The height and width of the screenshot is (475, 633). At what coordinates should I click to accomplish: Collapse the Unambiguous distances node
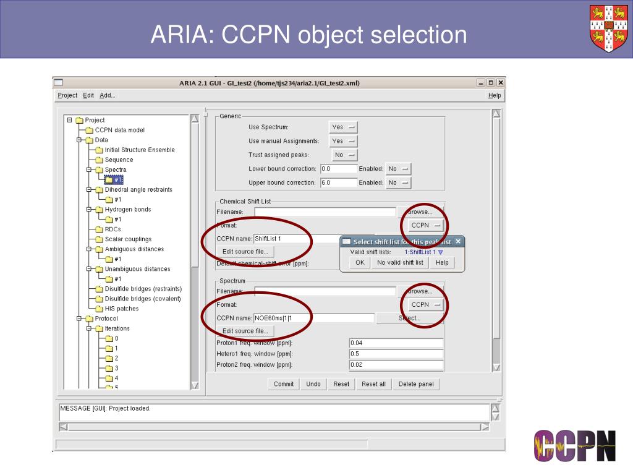(x=89, y=268)
